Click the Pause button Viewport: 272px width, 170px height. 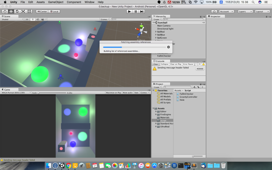135,11
